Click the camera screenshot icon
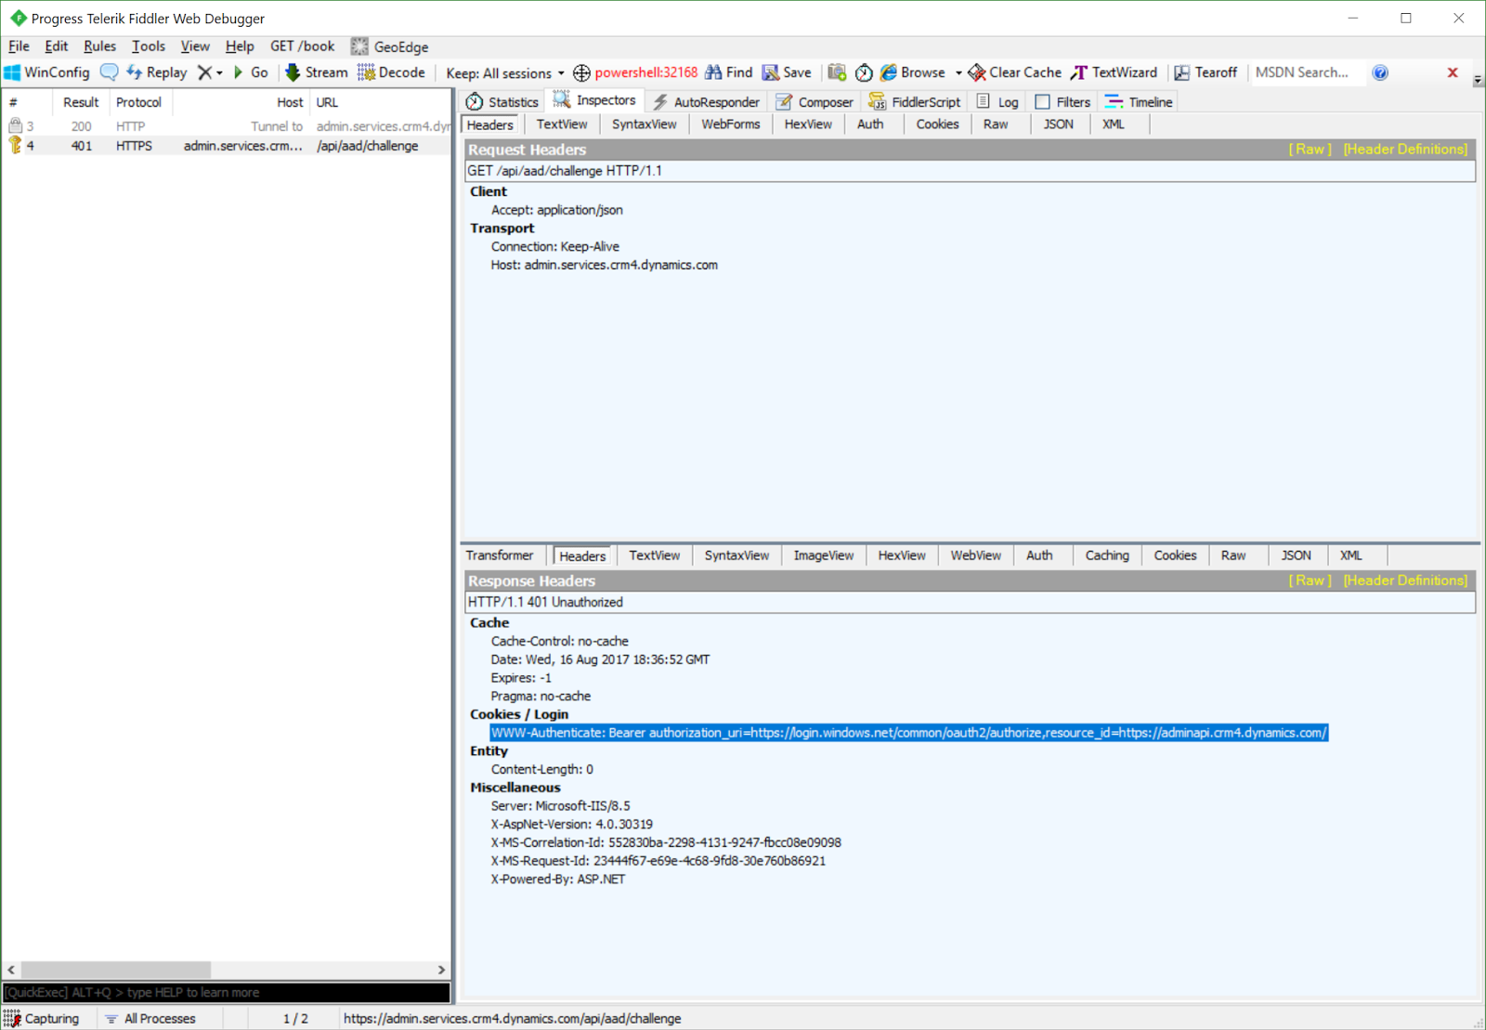 click(x=837, y=72)
